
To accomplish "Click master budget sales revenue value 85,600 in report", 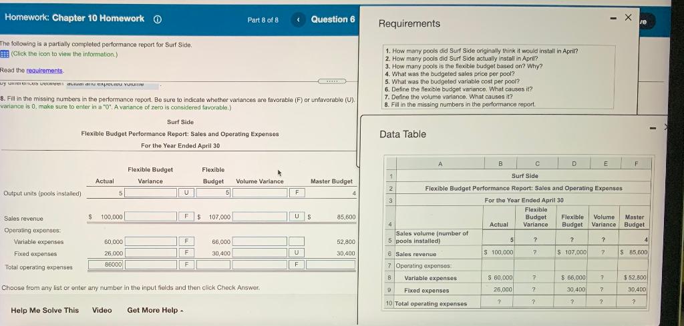I will [x=347, y=217].
